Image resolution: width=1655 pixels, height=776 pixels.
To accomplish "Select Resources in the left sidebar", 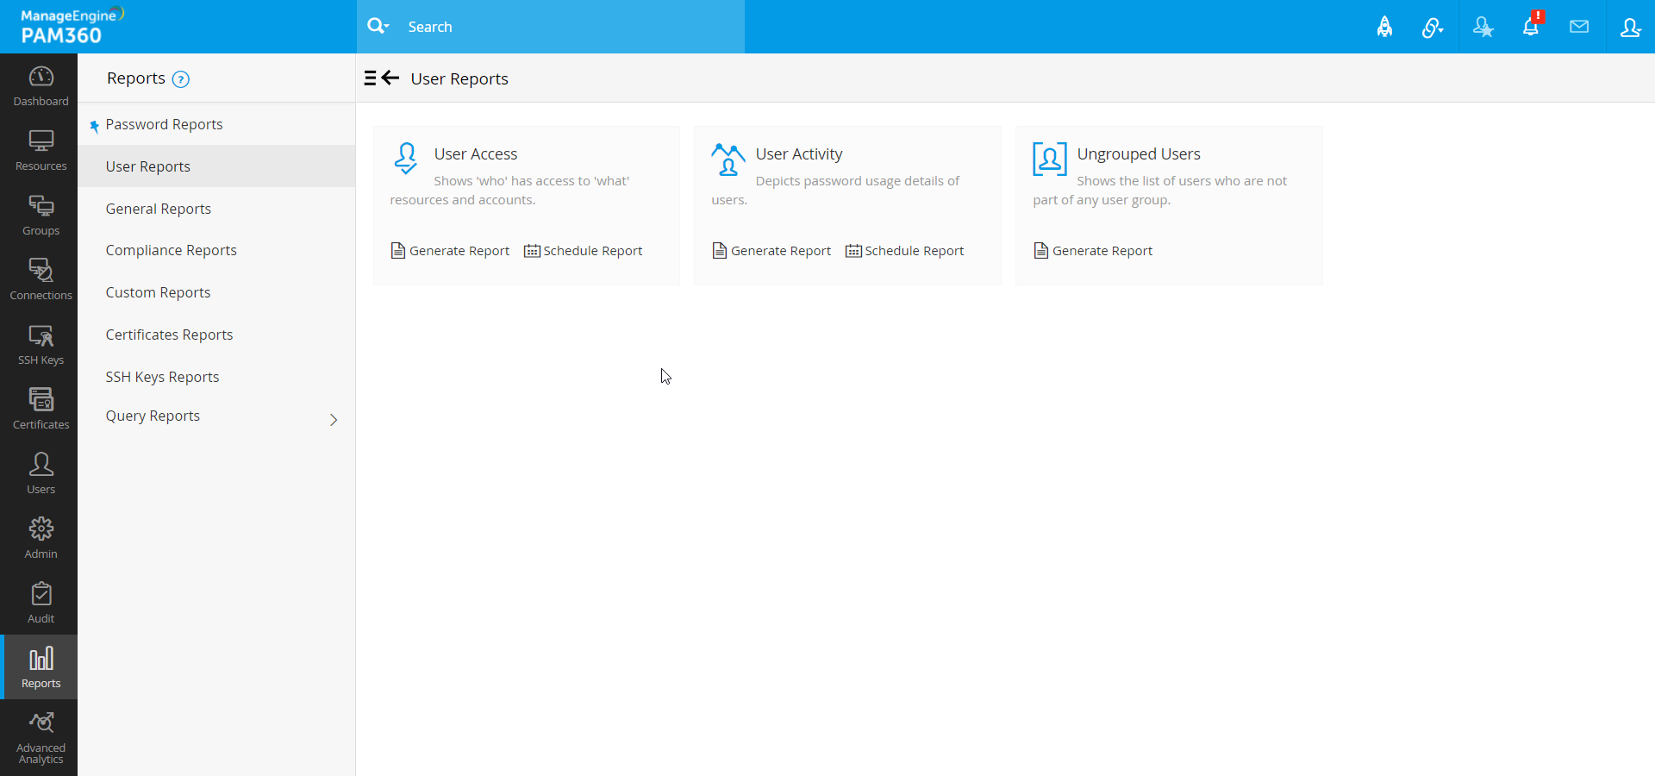I will tap(40, 149).
